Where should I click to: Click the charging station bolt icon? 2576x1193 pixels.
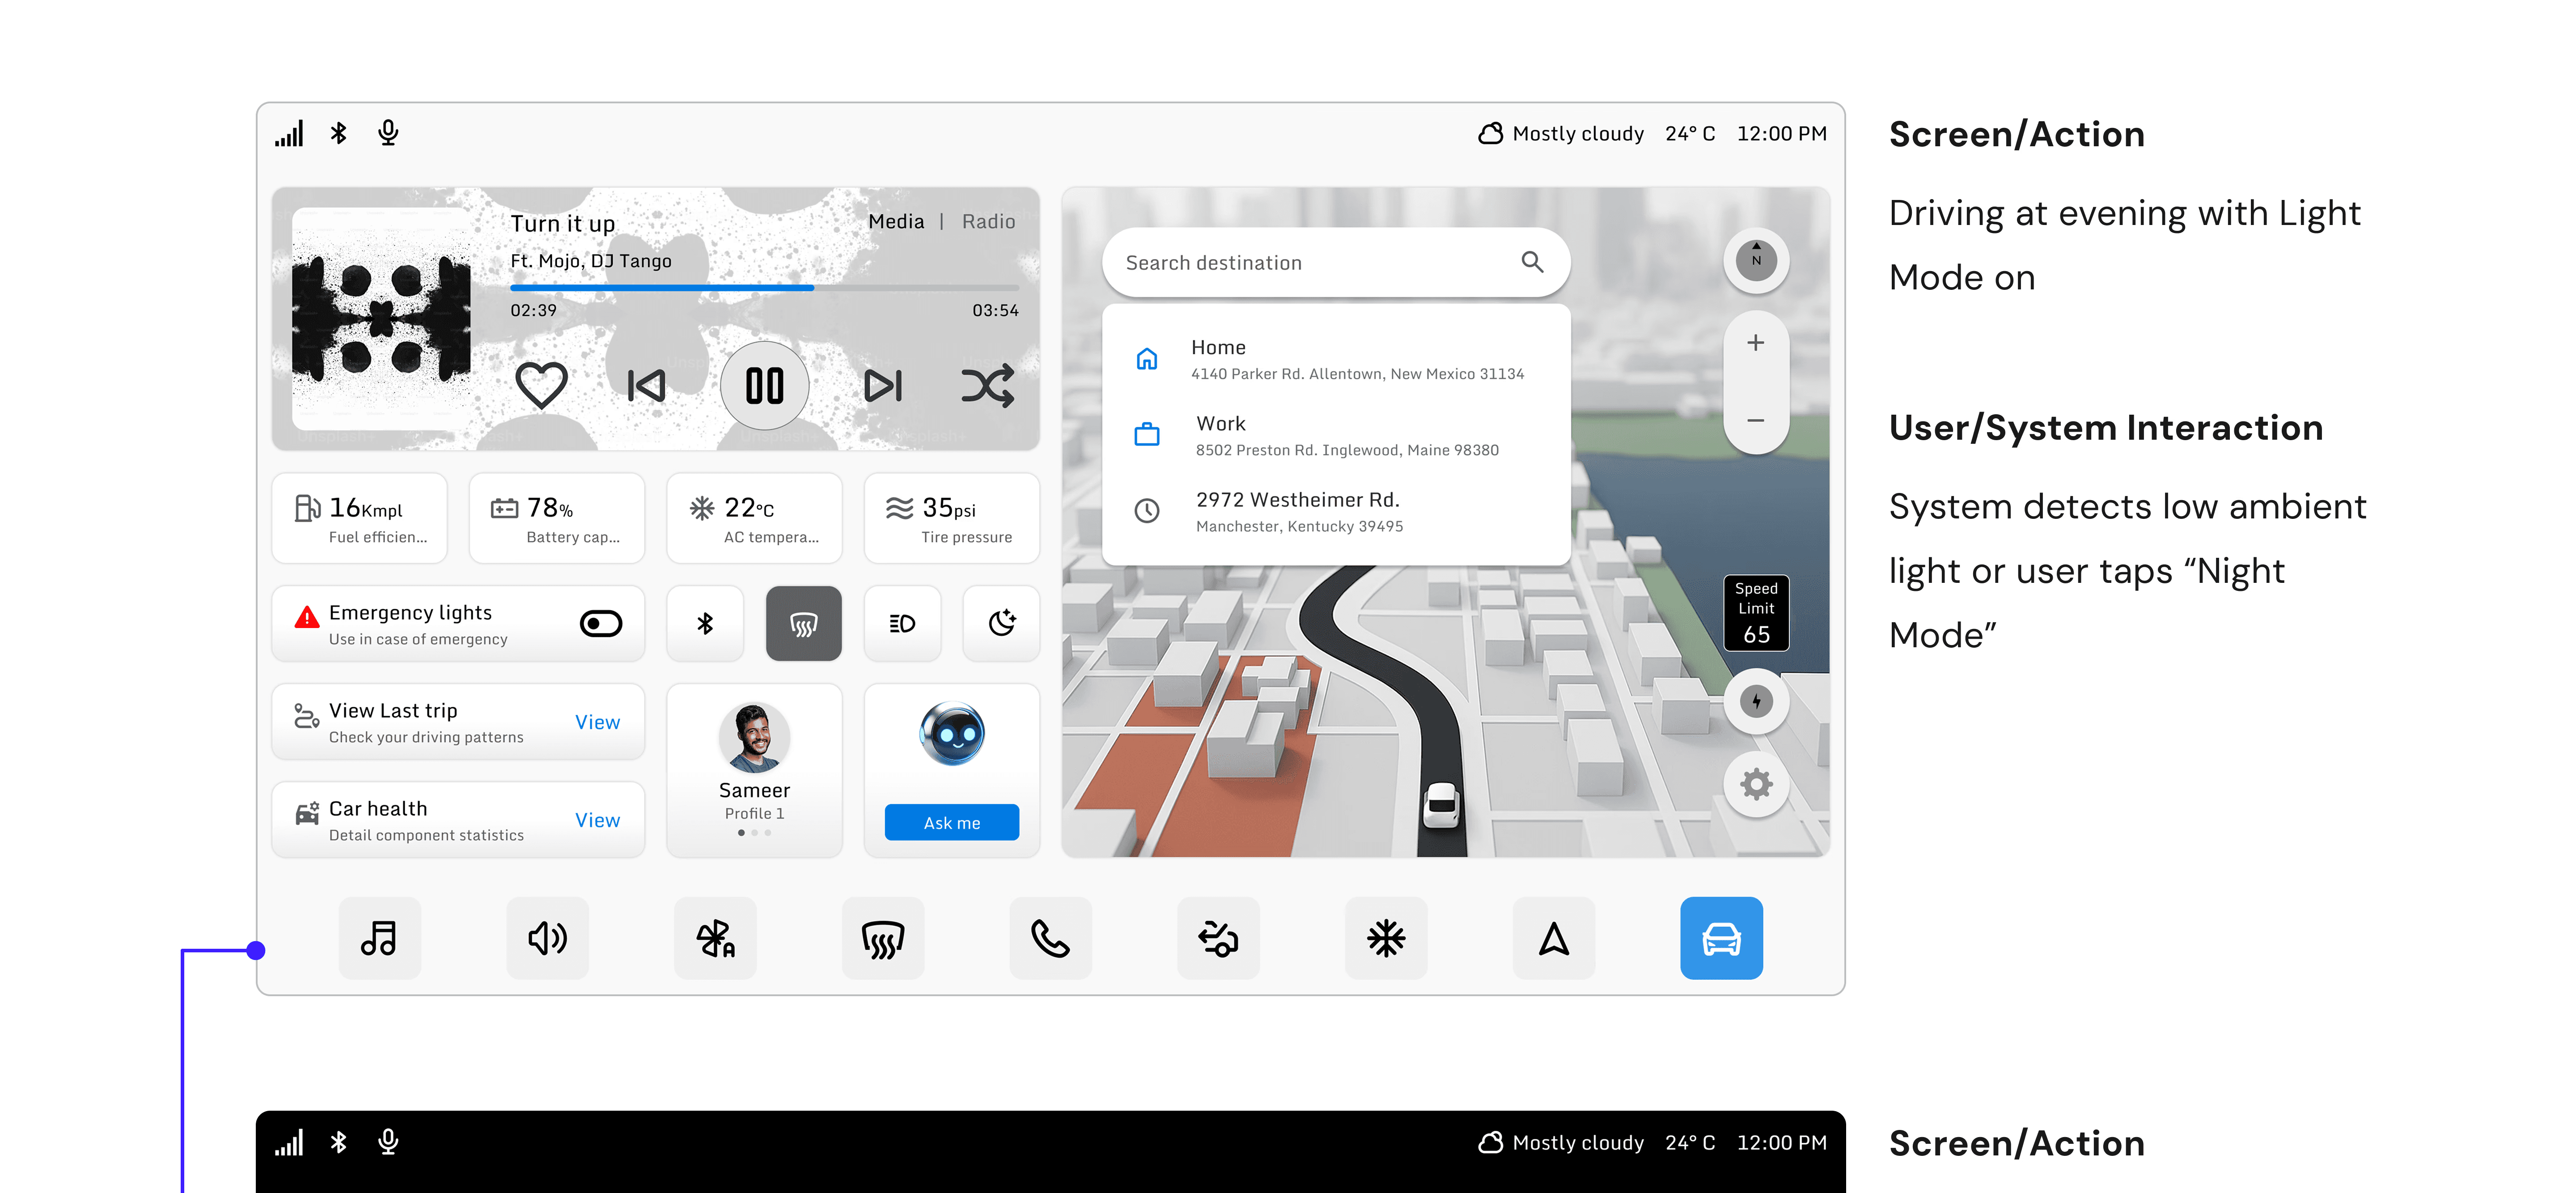tap(1755, 701)
